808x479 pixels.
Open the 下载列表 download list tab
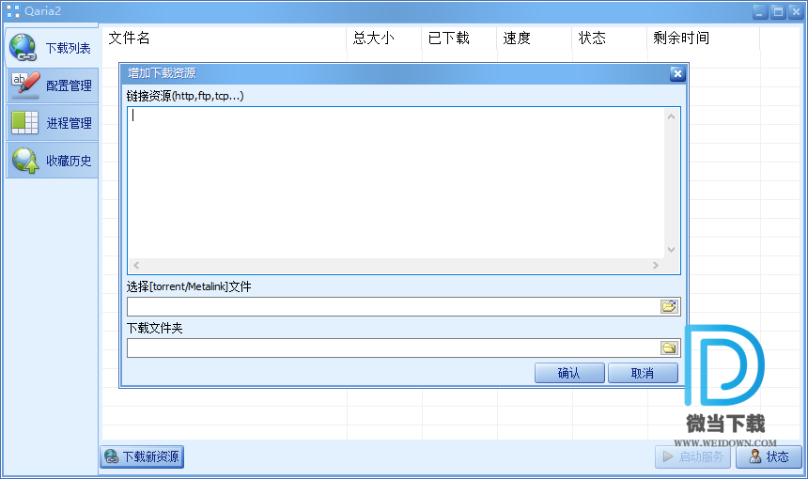click(52, 48)
